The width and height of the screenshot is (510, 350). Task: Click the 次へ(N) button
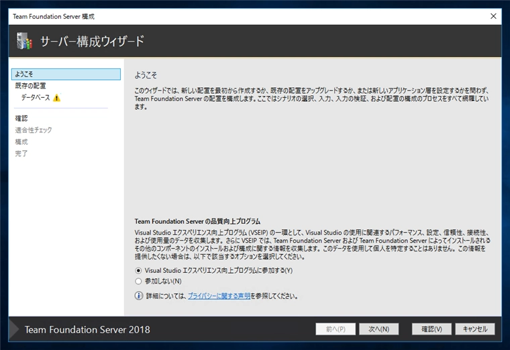point(379,329)
